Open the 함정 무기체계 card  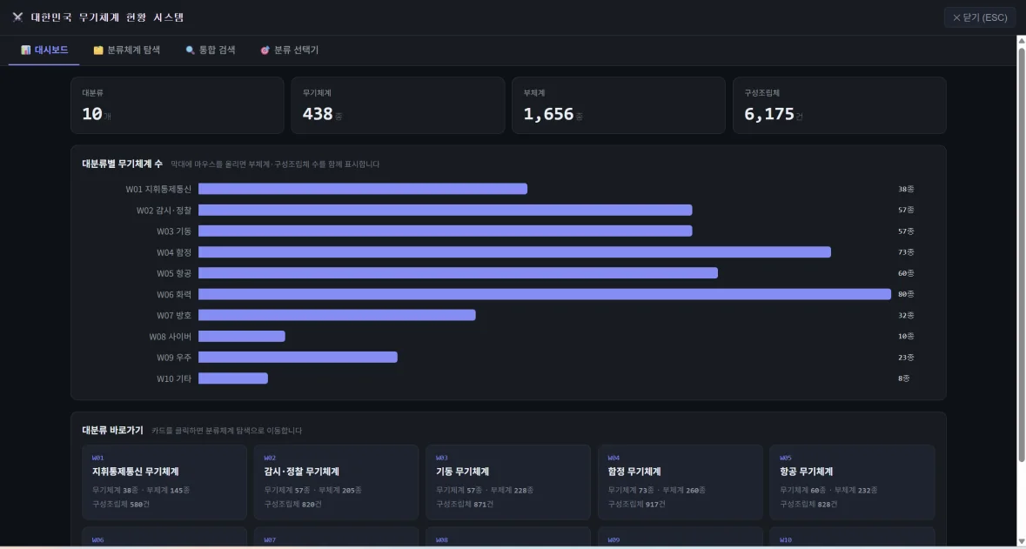(681, 482)
